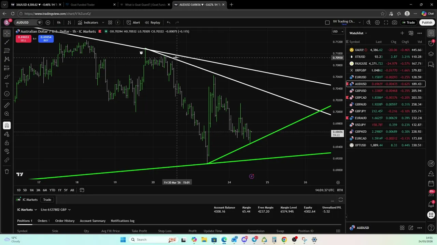Viewport: 437px width, 245px height.
Task: Open the chat speech bubble panel
Action: 431,65
